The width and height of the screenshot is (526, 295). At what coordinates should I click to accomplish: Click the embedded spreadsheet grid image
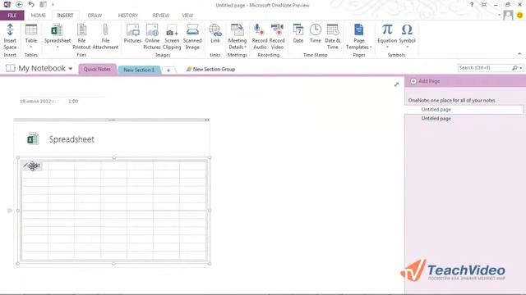[113, 211]
